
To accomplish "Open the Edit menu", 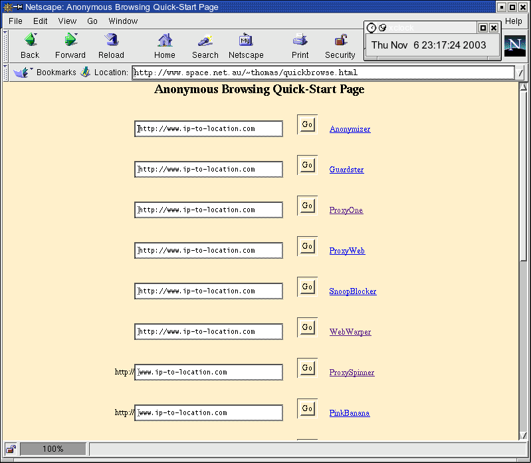I will pyautogui.click(x=41, y=21).
